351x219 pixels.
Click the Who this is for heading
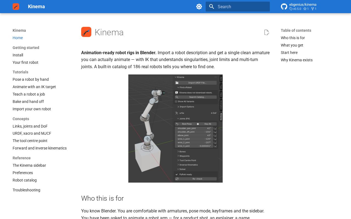point(102,198)
